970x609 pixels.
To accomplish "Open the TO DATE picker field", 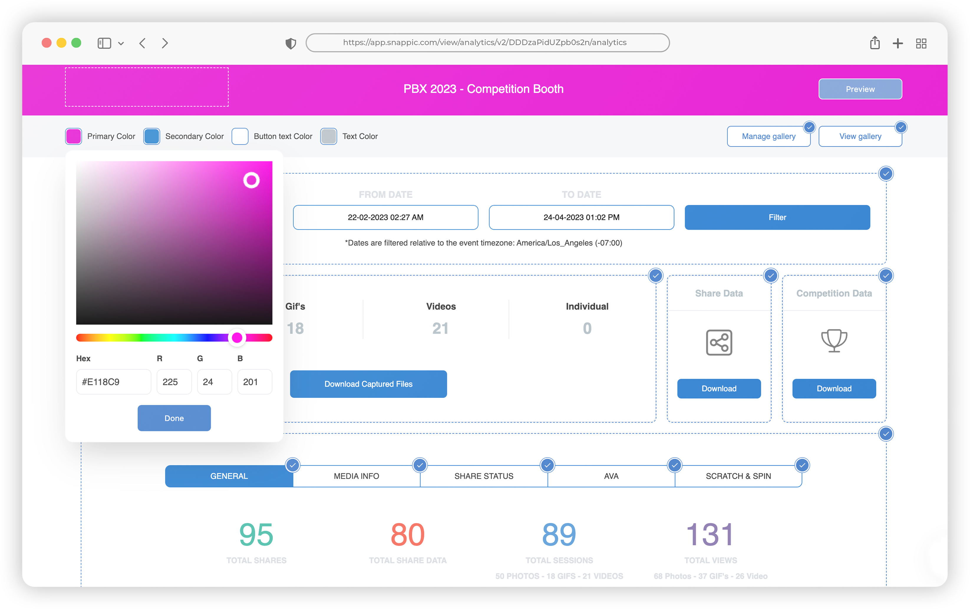I will tap(581, 217).
